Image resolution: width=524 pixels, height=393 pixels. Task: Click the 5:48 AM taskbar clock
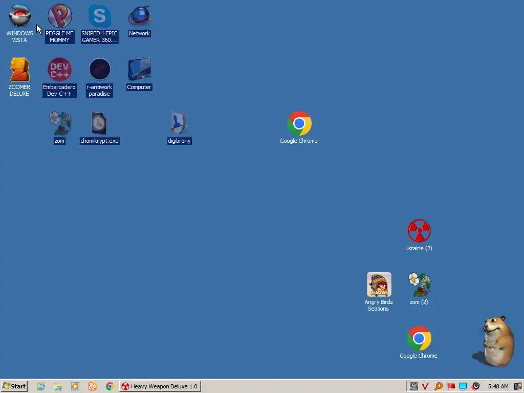click(x=498, y=386)
